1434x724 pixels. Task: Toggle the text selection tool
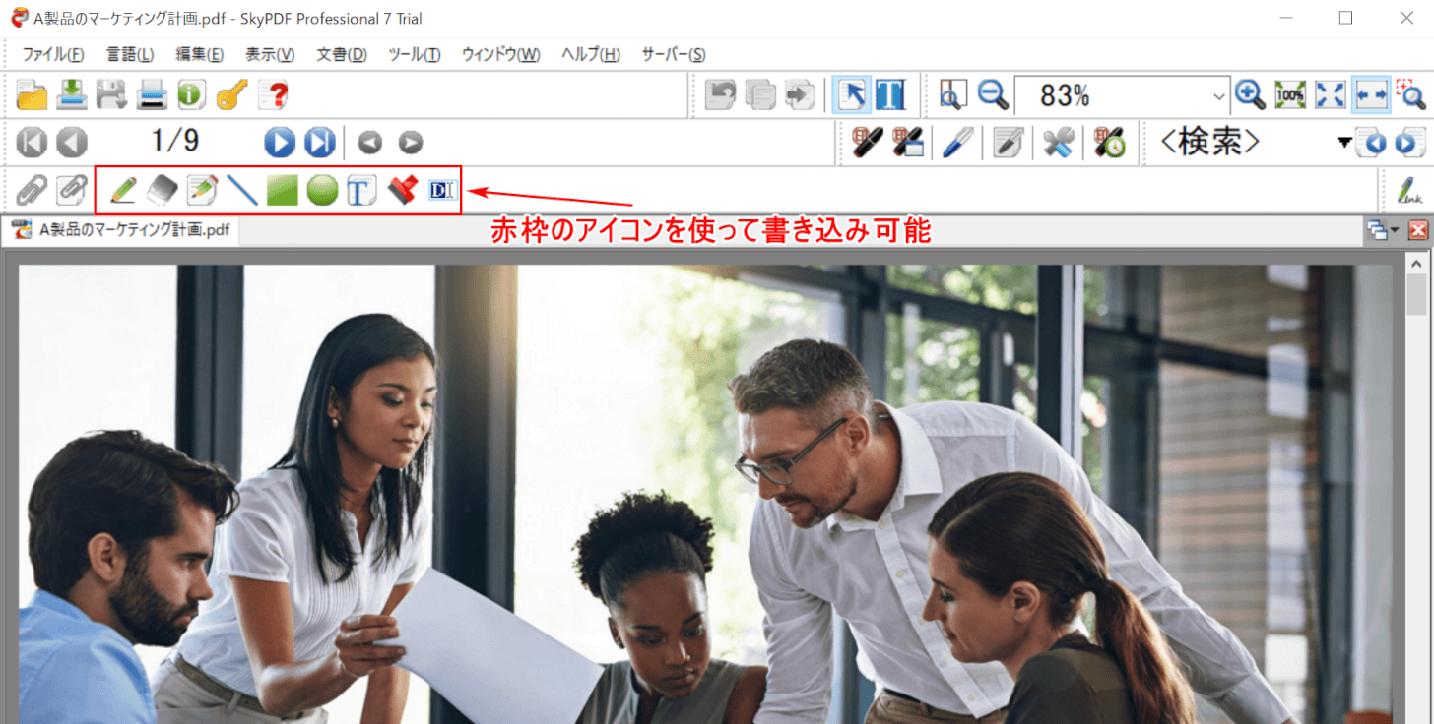click(x=890, y=94)
